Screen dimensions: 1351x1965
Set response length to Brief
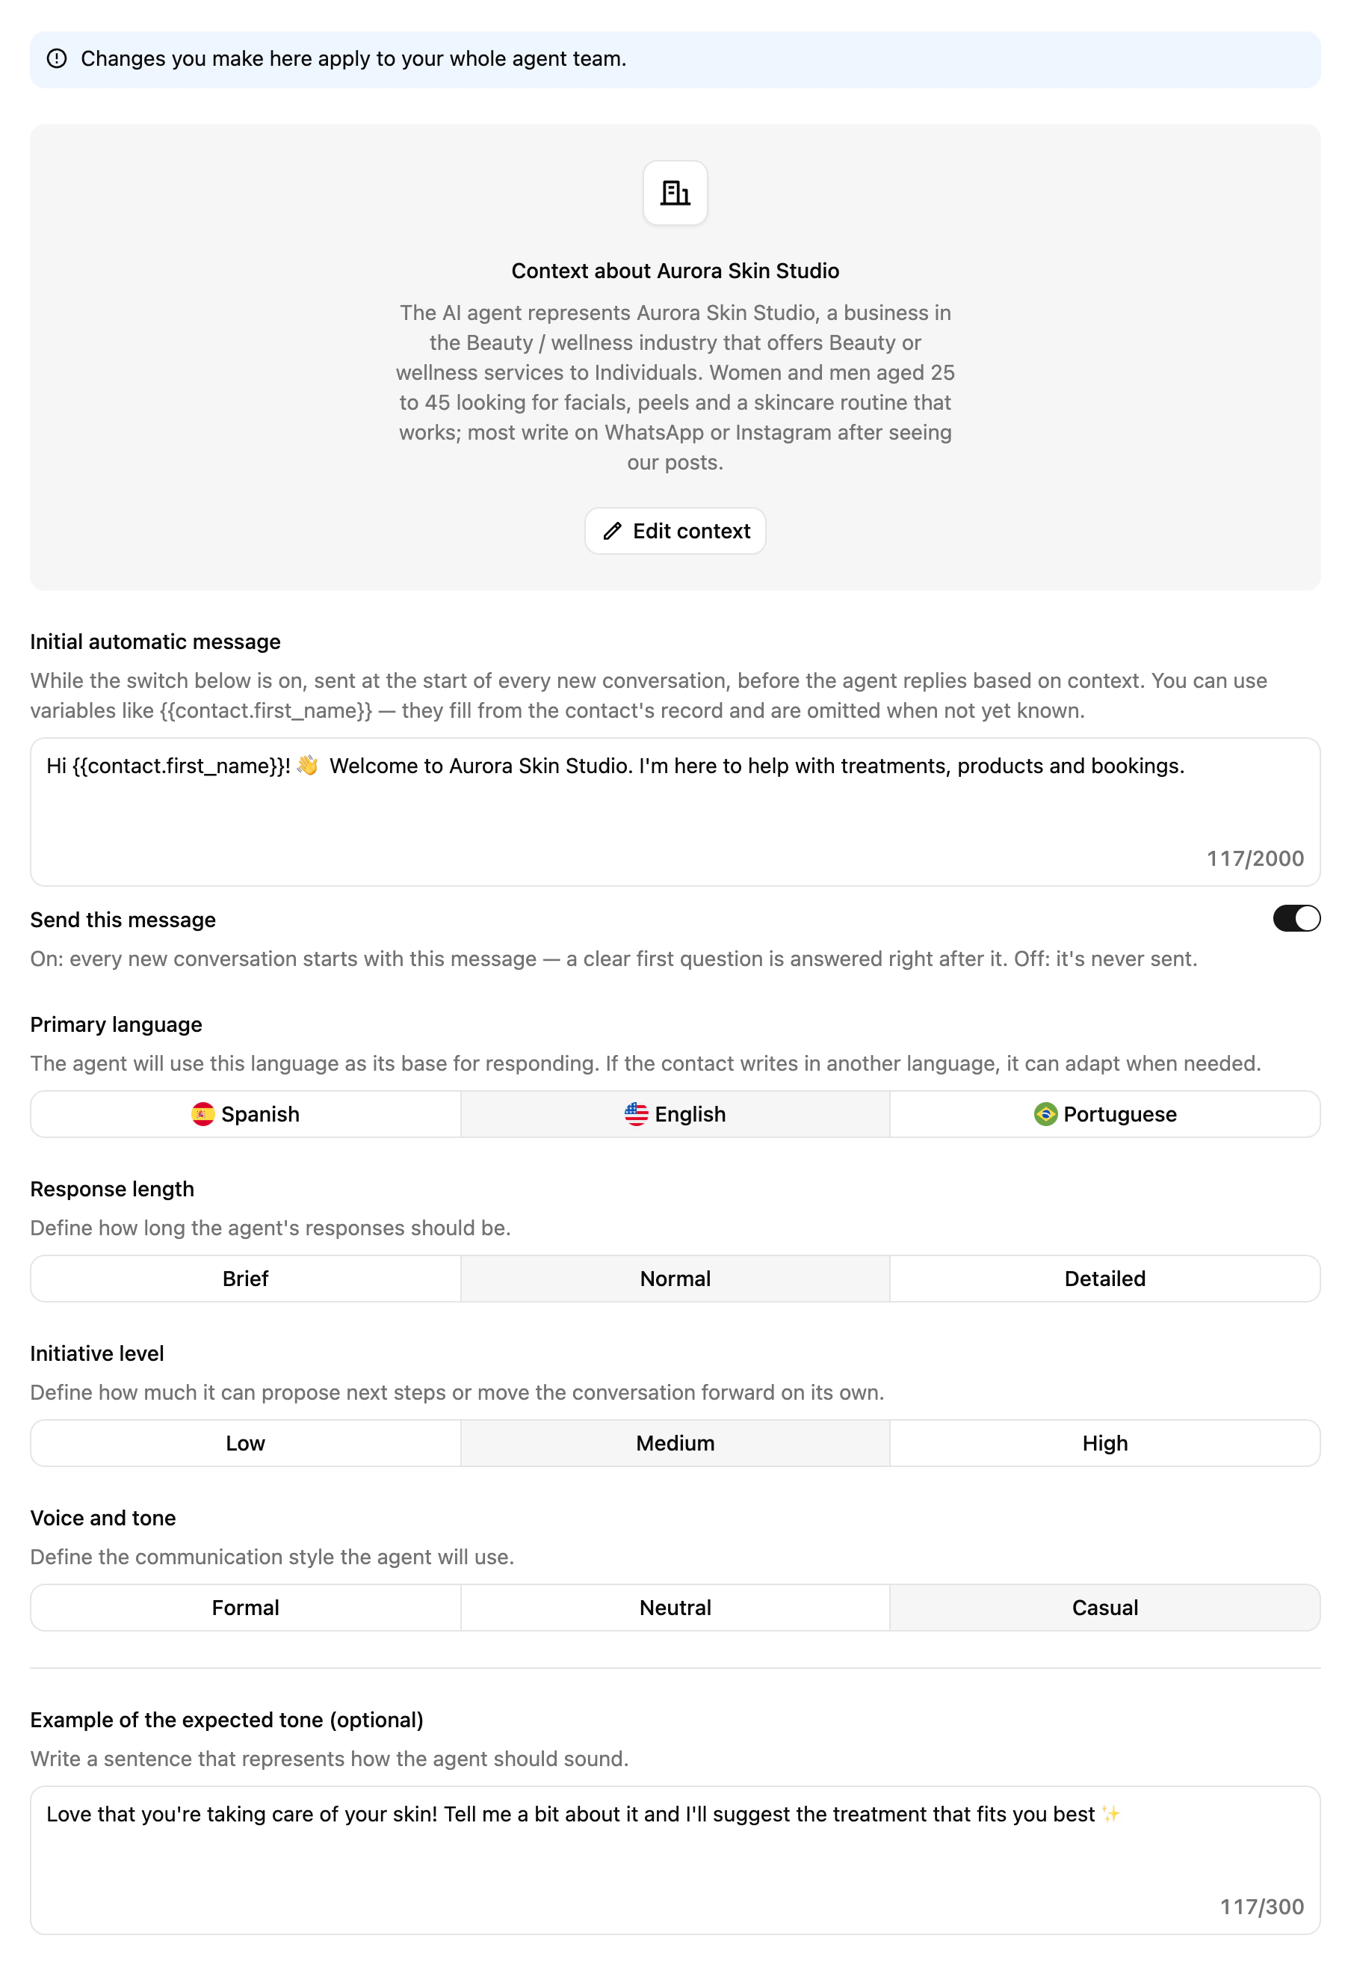point(246,1278)
